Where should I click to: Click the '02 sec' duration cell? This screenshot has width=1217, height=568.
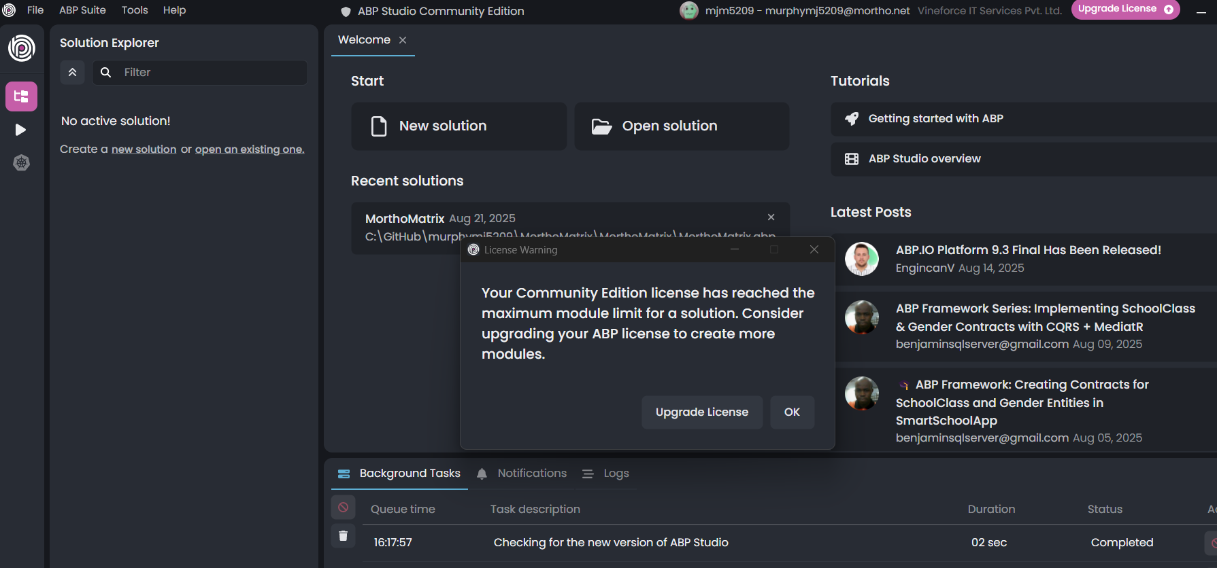click(989, 543)
